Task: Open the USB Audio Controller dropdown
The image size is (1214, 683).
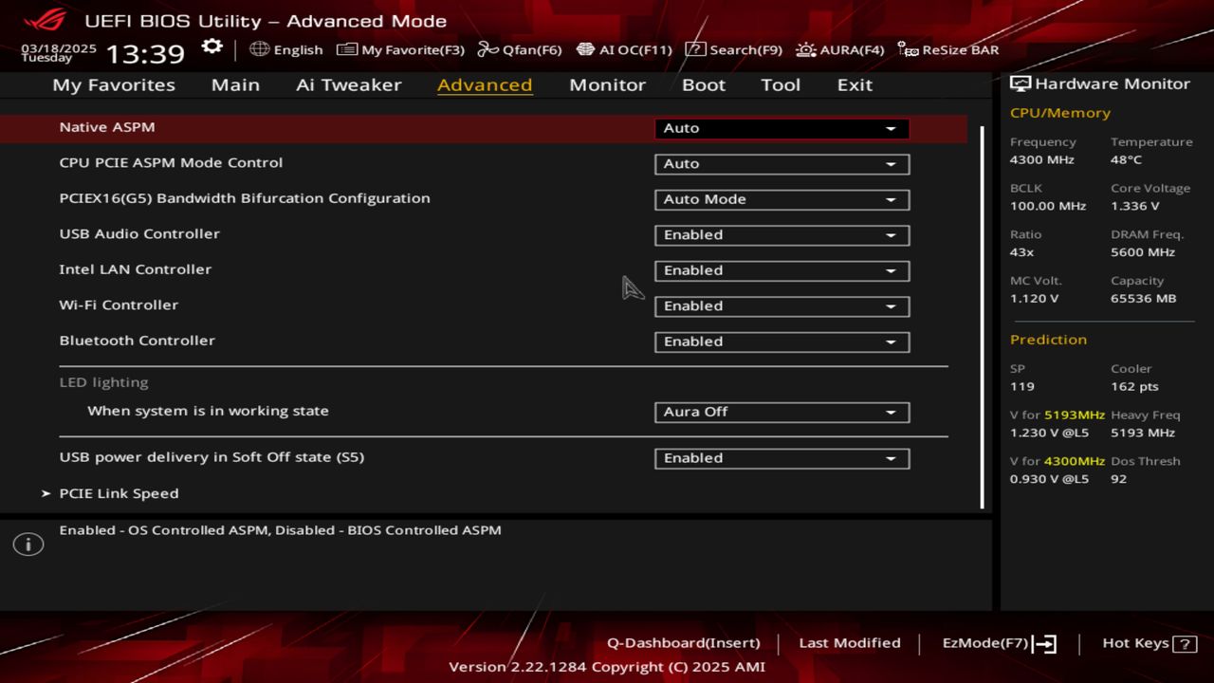Action: point(782,235)
